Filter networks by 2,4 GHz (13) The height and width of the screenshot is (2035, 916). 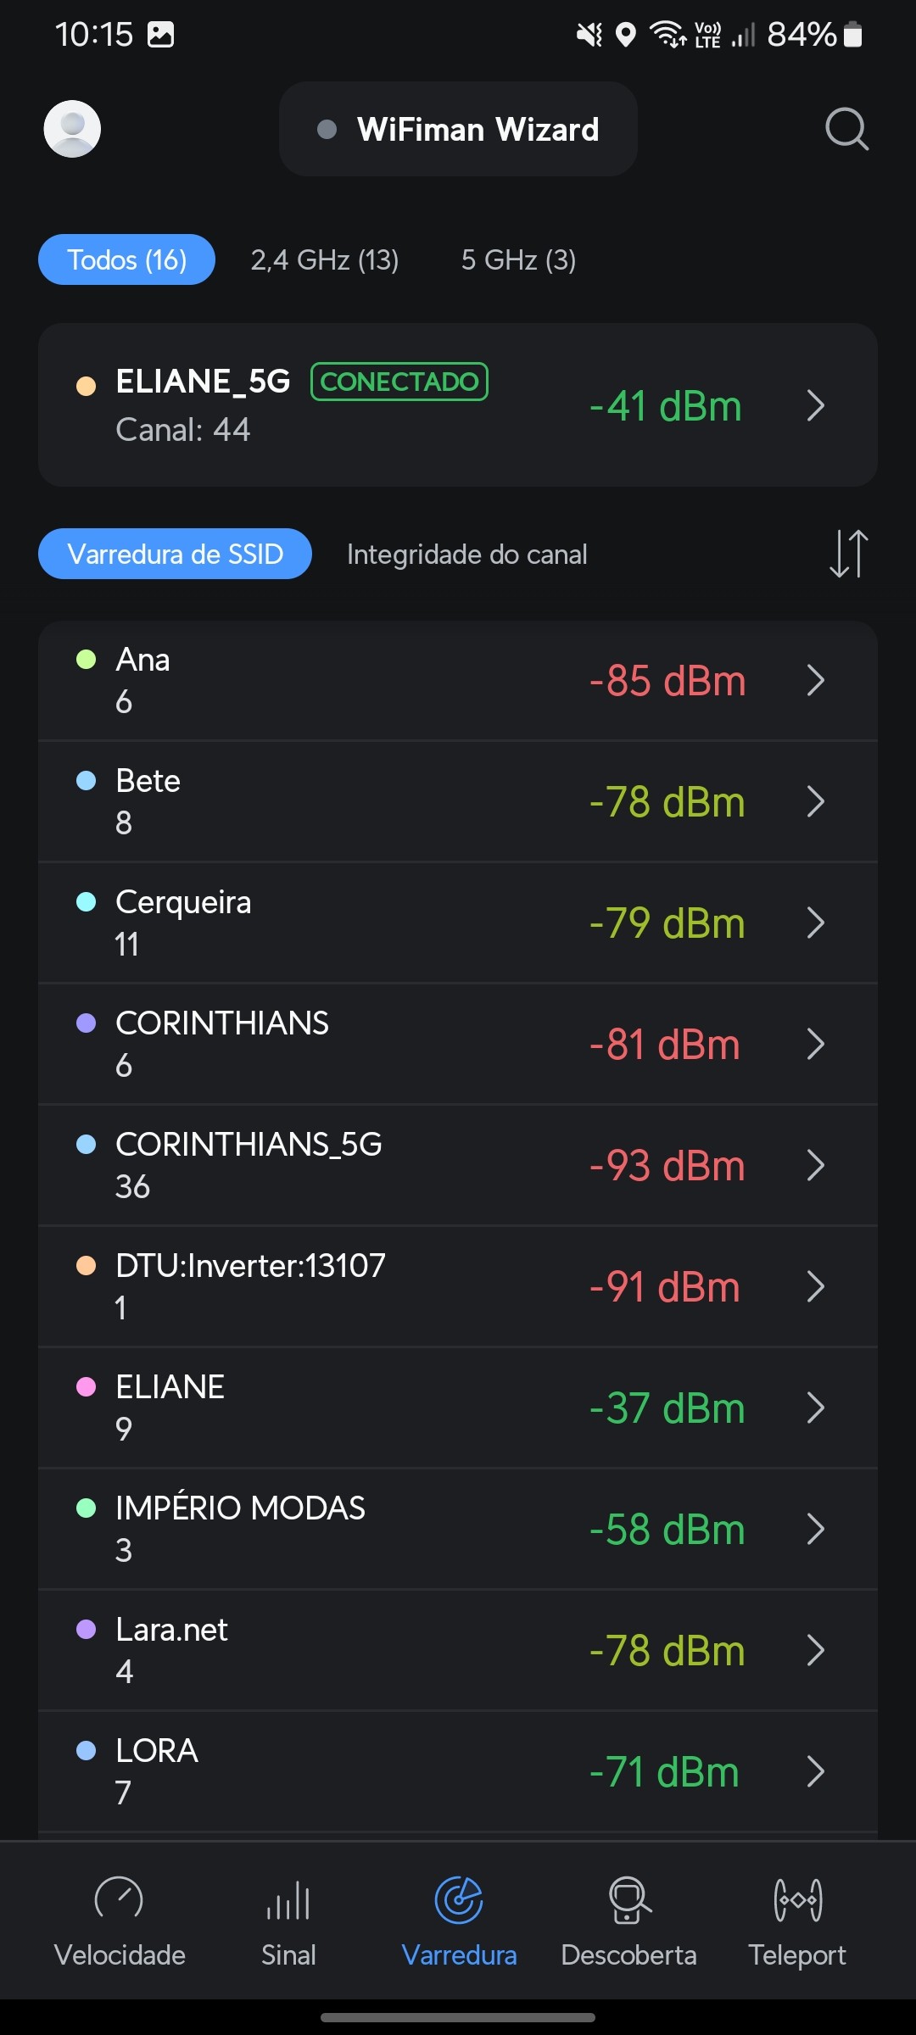pyautogui.click(x=325, y=259)
